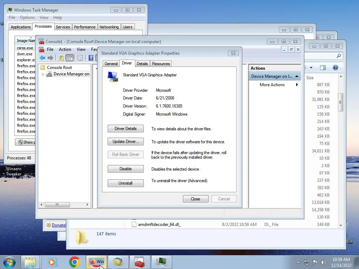
Task: Open the Services tab in Task Manager
Action: point(63,27)
